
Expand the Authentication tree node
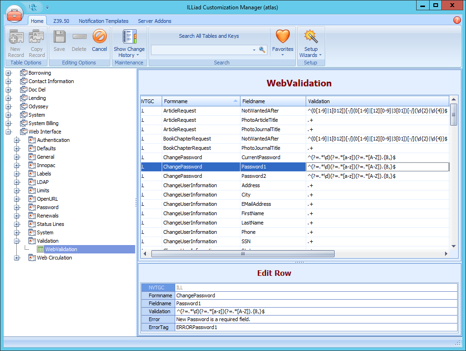coord(17,140)
